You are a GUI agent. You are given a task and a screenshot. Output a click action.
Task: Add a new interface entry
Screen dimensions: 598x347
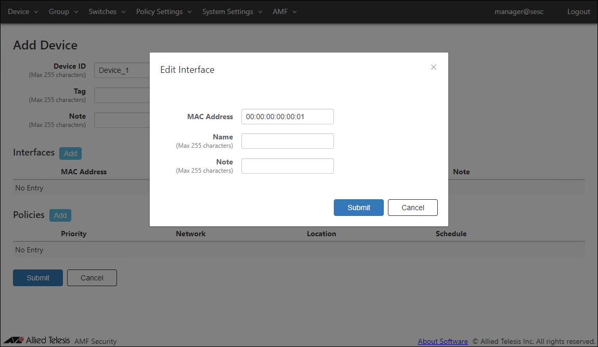click(x=70, y=153)
